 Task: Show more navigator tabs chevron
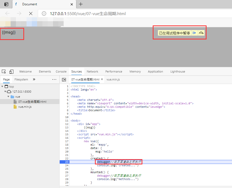coord(34,79)
